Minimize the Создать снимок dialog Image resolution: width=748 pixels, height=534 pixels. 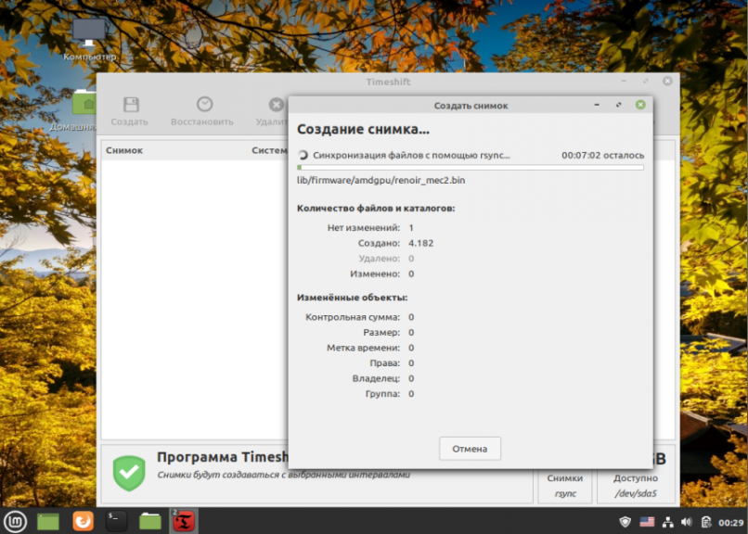(x=597, y=105)
